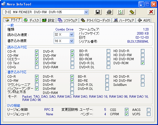Toggle DVD-RAM write support checkbox
Screen dimensions: 158x125
tap(72, 93)
